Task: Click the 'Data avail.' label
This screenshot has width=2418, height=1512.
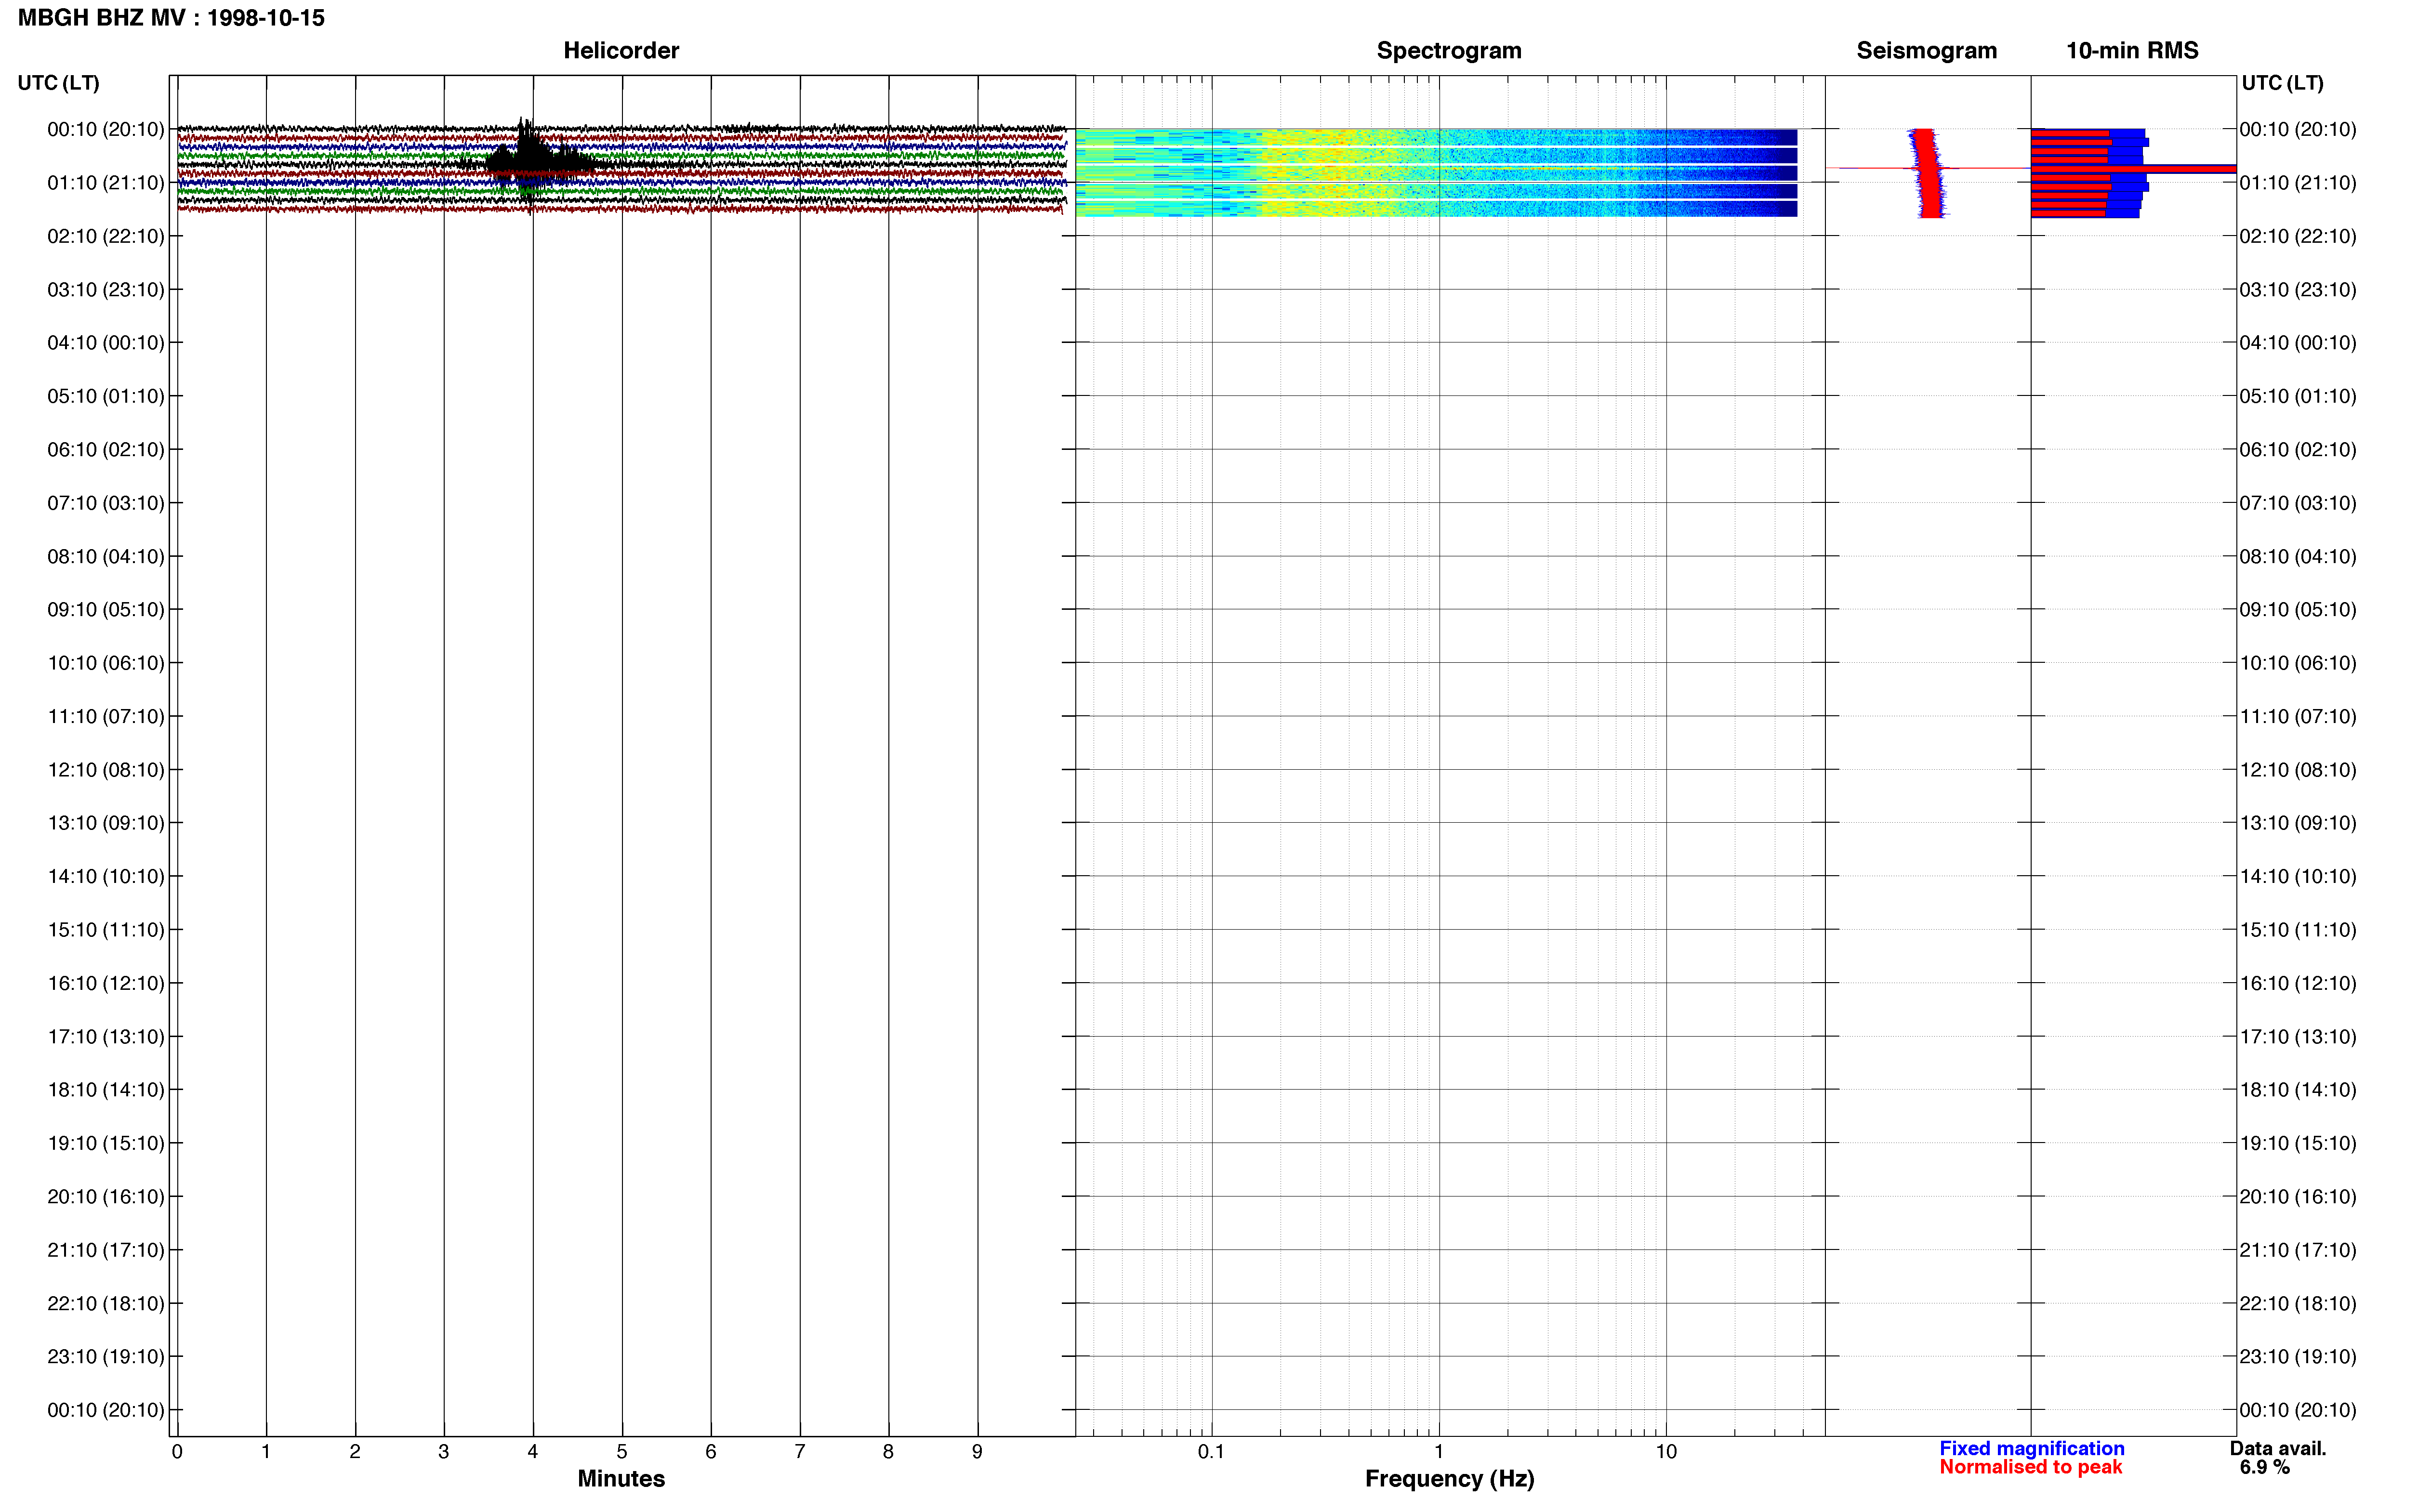Action: 2278,1448
